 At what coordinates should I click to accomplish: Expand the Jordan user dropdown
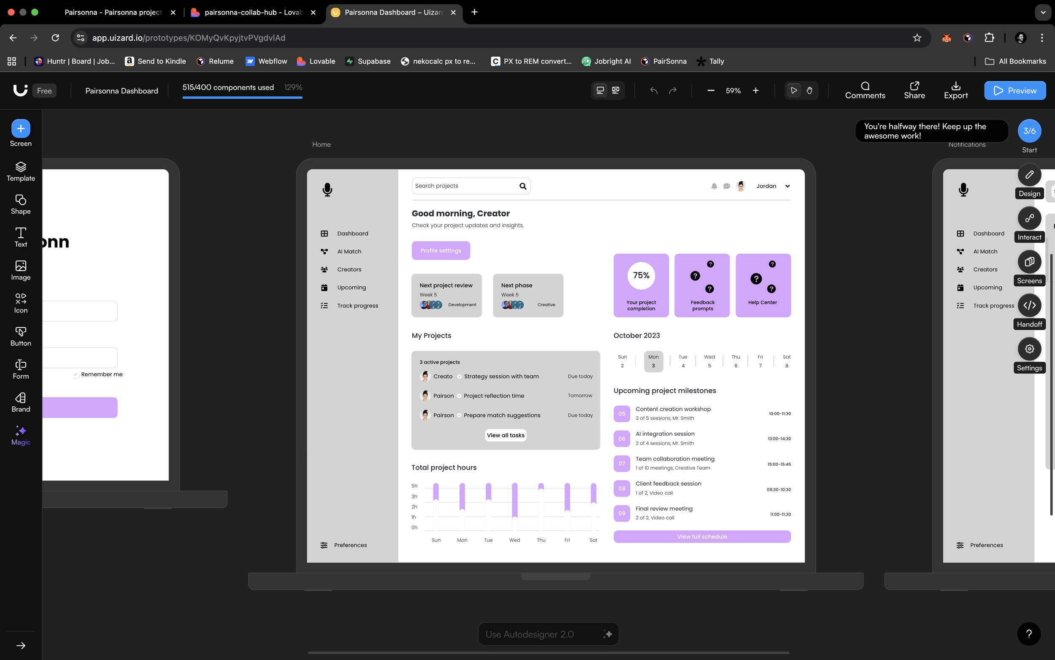pyautogui.click(x=787, y=186)
